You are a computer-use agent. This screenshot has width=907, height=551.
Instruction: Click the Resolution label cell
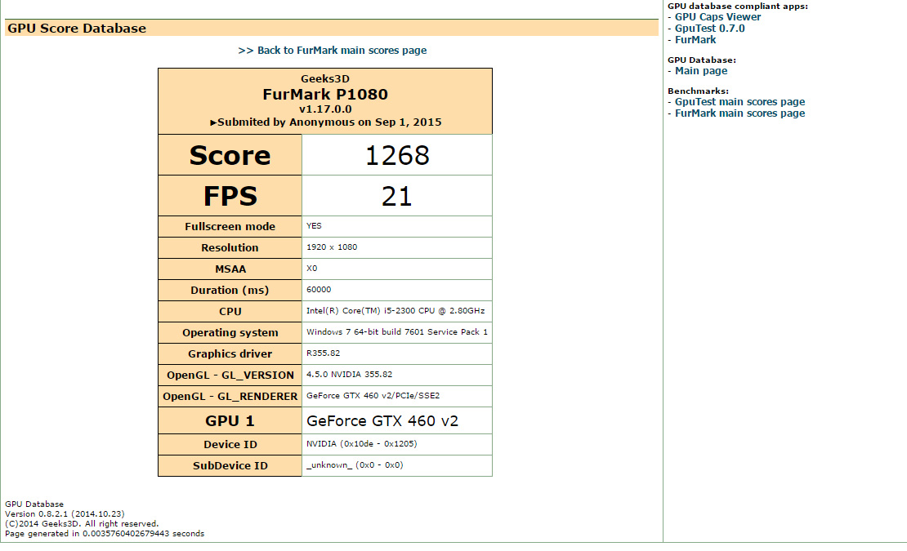[230, 248]
